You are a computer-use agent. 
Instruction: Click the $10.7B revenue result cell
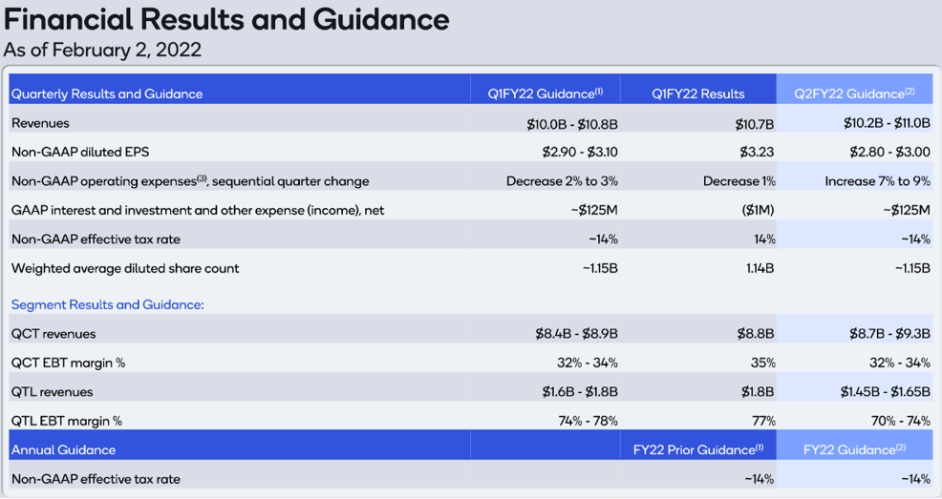point(755,124)
